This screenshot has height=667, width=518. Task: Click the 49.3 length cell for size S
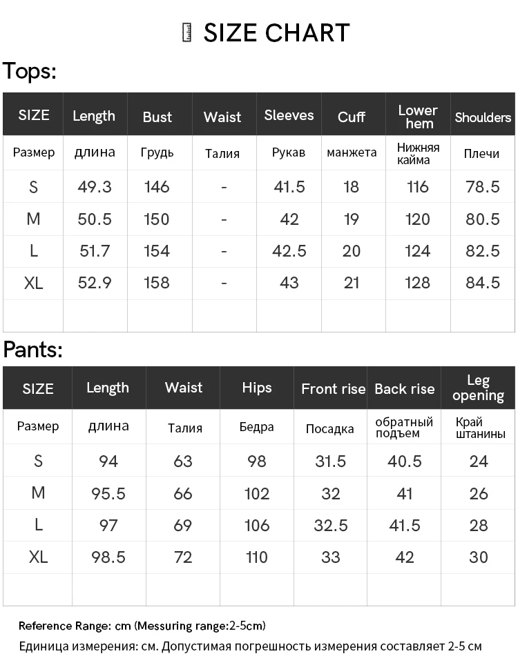(x=95, y=187)
